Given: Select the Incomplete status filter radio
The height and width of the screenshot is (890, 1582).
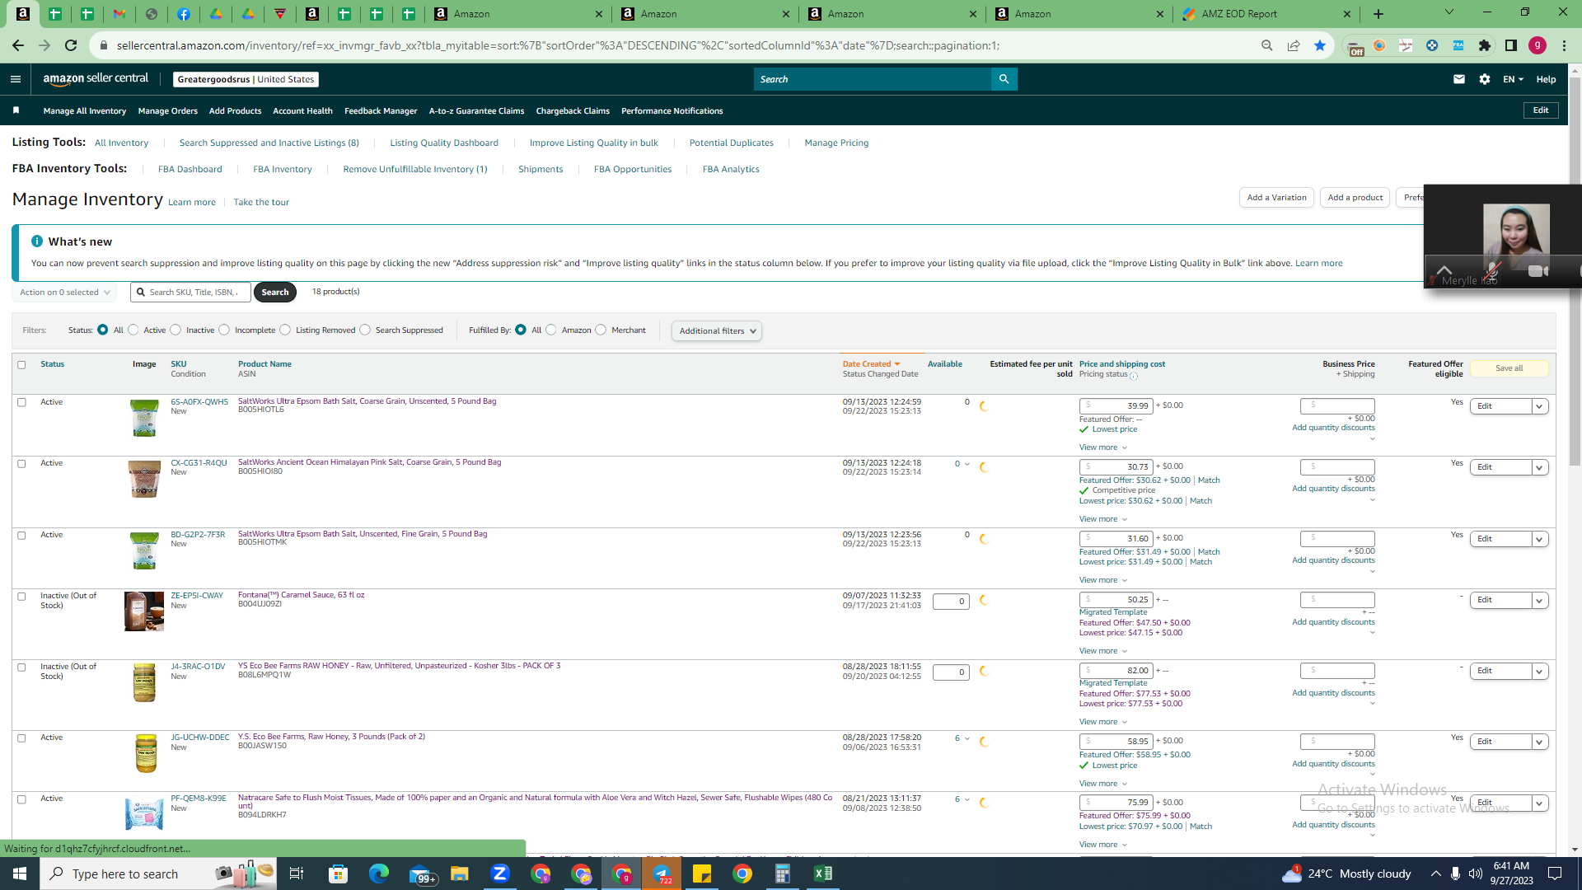Looking at the screenshot, I should coord(224,330).
